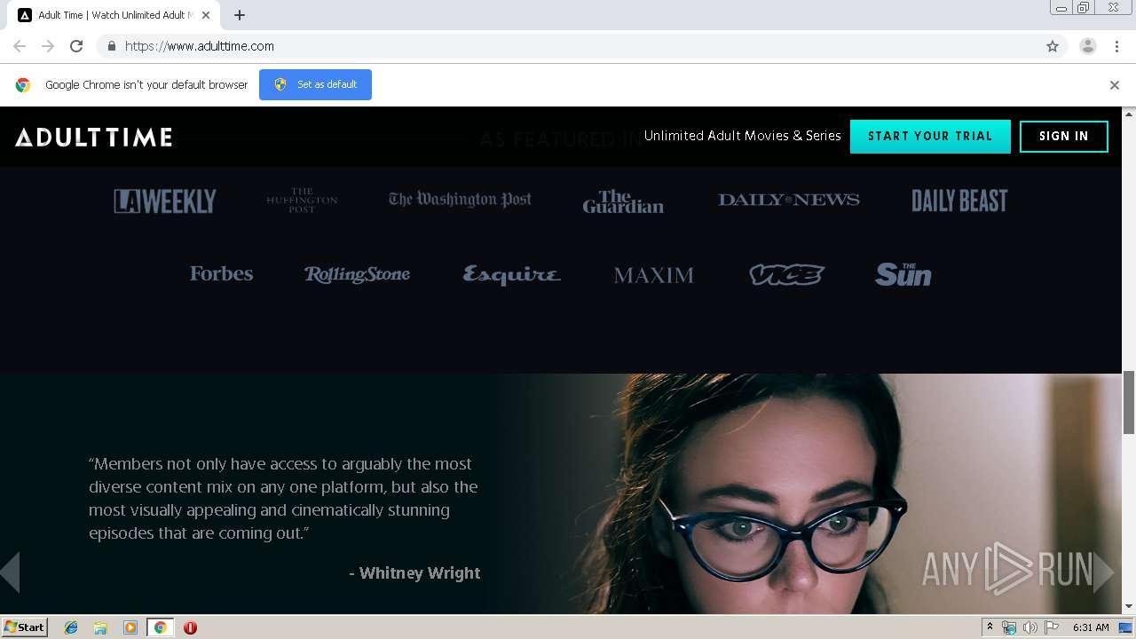Show next testimonial with right arrow
1136x639 pixels.
(1103, 572)
